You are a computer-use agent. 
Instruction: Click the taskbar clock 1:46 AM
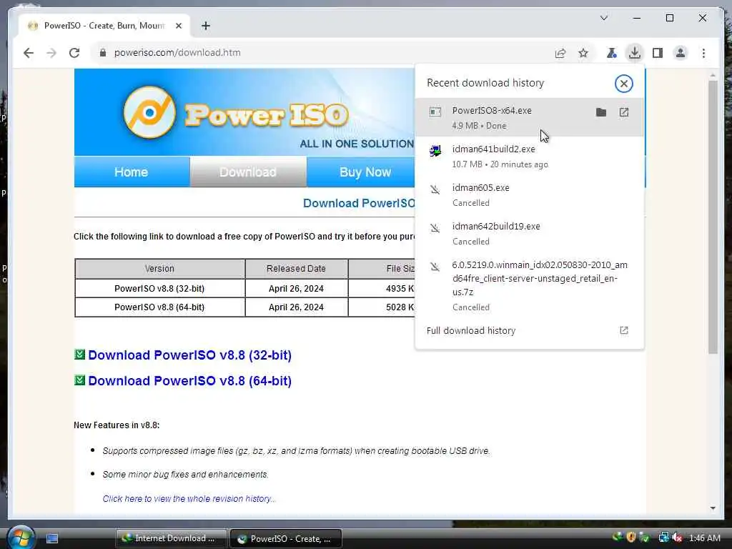(704, 538)
